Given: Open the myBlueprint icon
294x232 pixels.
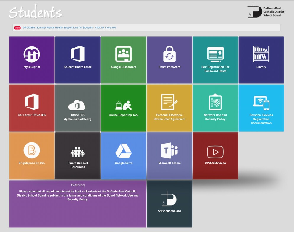Looking at the screenshot, I should pos(32,54).
